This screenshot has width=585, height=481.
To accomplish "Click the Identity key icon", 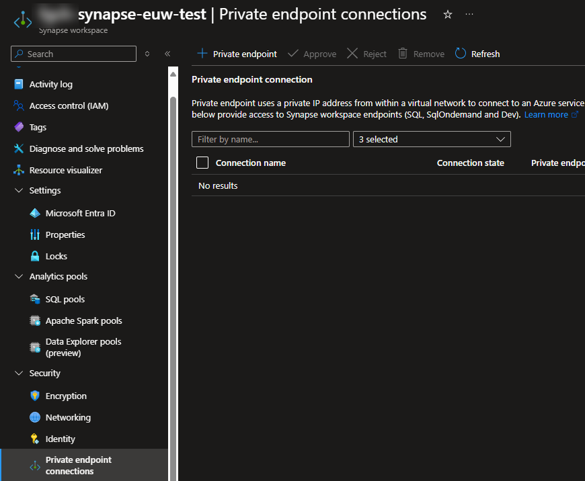I will pyautogui.click(x=35, y=439).
